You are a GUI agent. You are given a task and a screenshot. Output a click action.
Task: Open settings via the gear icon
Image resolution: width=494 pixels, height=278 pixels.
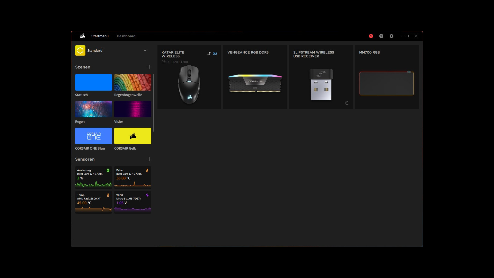[391, 36]
